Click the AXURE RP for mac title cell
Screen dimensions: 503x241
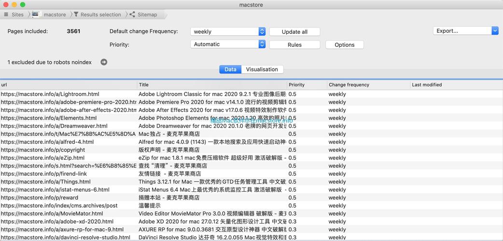(212, 229)
